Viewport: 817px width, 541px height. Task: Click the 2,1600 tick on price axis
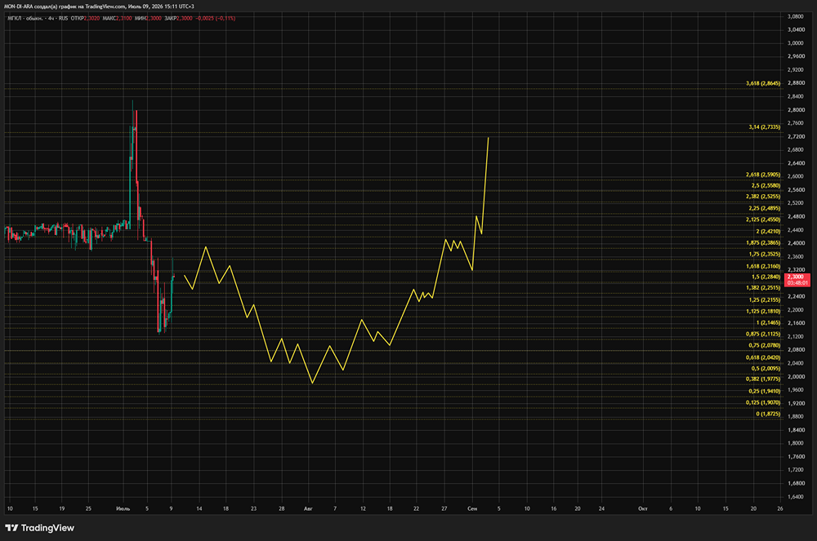click(795, 323)
